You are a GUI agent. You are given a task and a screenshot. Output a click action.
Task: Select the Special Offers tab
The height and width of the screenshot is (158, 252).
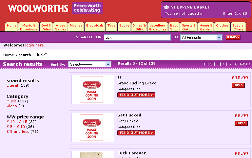tap(238, 27)
